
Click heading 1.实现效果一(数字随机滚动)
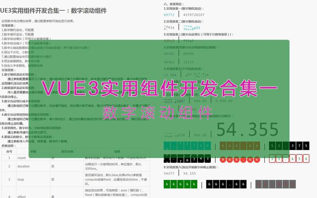pos(183,8)
